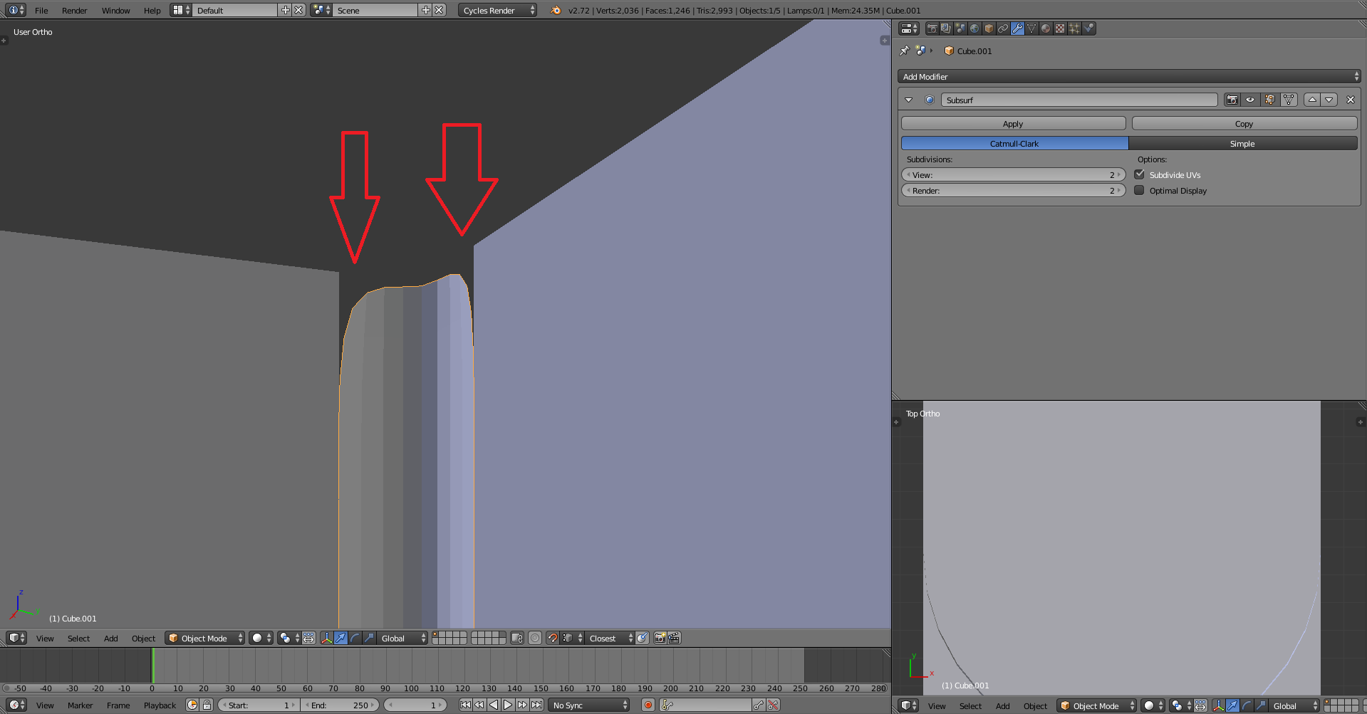Open the Object properties cube tab

pyautogui.click(x=989, y=28)
